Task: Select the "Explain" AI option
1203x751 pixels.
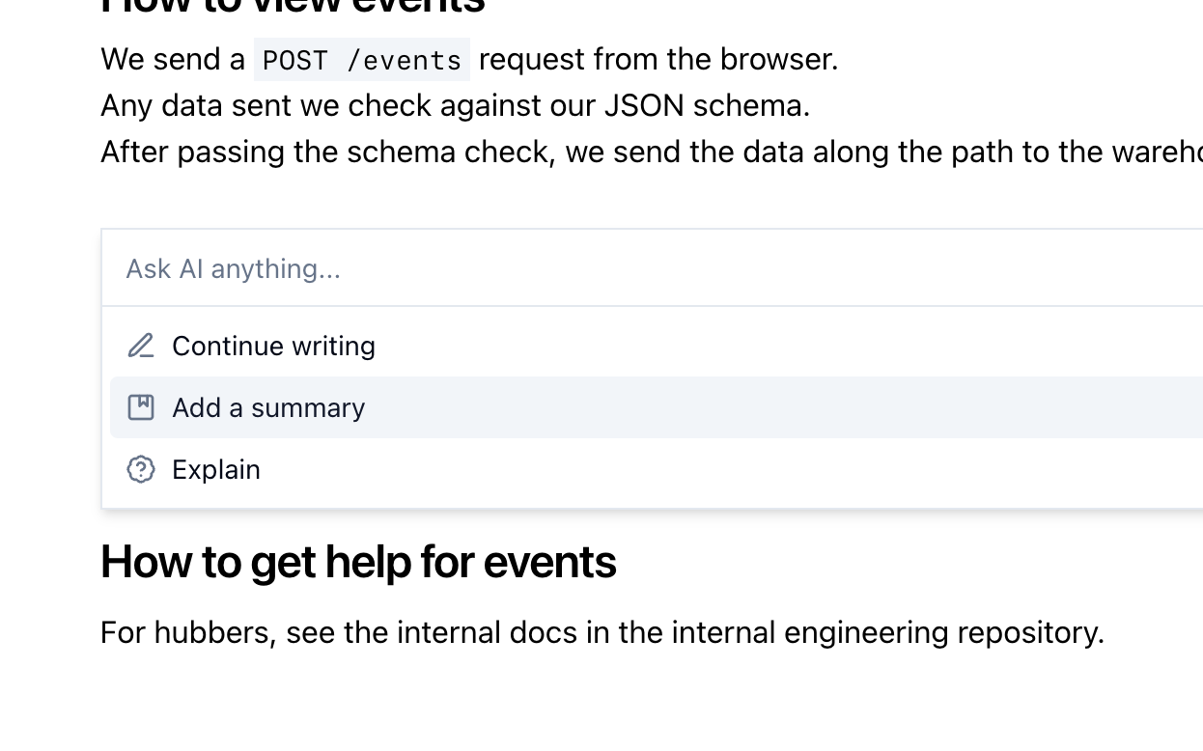Action: (216, 469)
